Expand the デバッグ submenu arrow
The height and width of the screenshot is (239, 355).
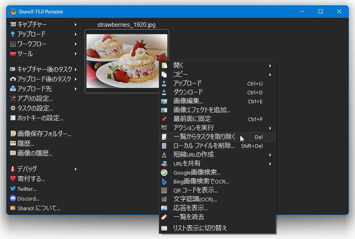(76, 169)
